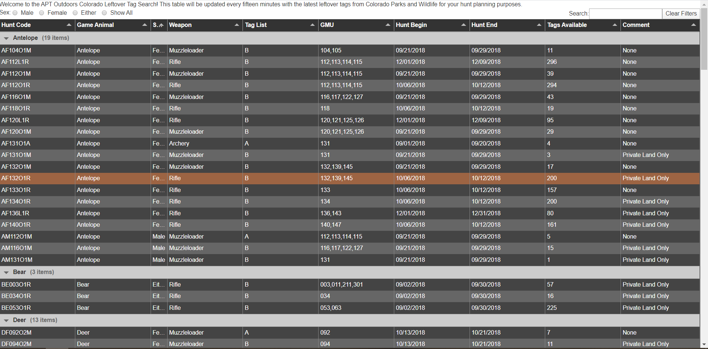Click the sort arrow in Hunt Begin column
This screenshot has height=349, width=708.
[x=463, y=25]
